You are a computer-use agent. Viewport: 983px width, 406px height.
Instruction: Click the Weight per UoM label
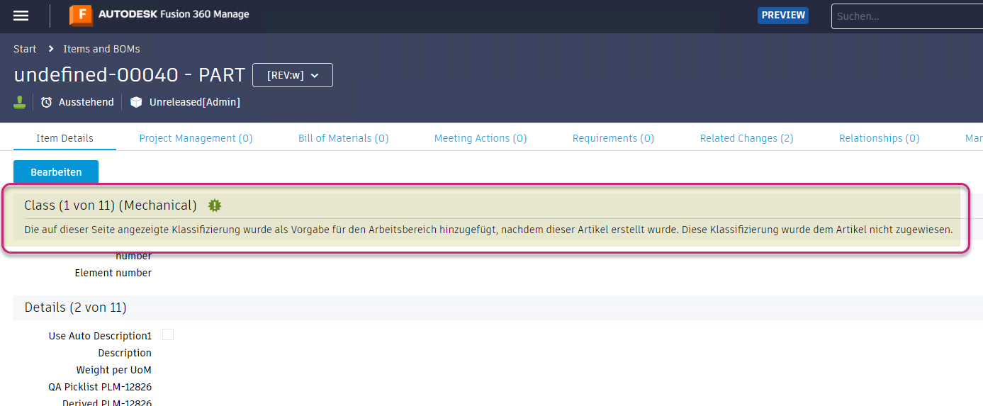[114, 370]
